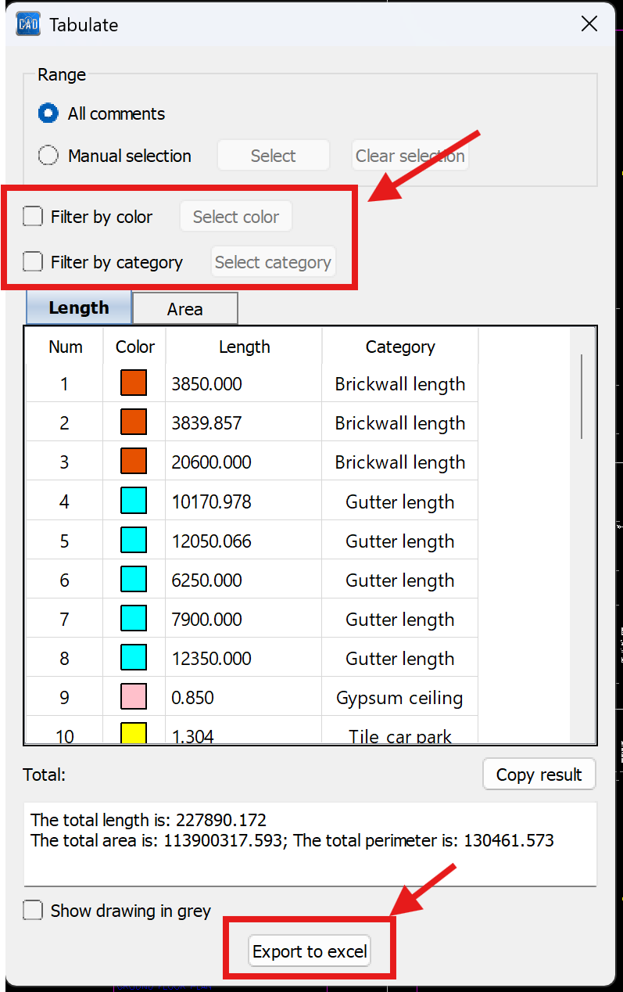Enable the Filter by color checkbox
Screen dimensions: 623x992
point(33,217)
